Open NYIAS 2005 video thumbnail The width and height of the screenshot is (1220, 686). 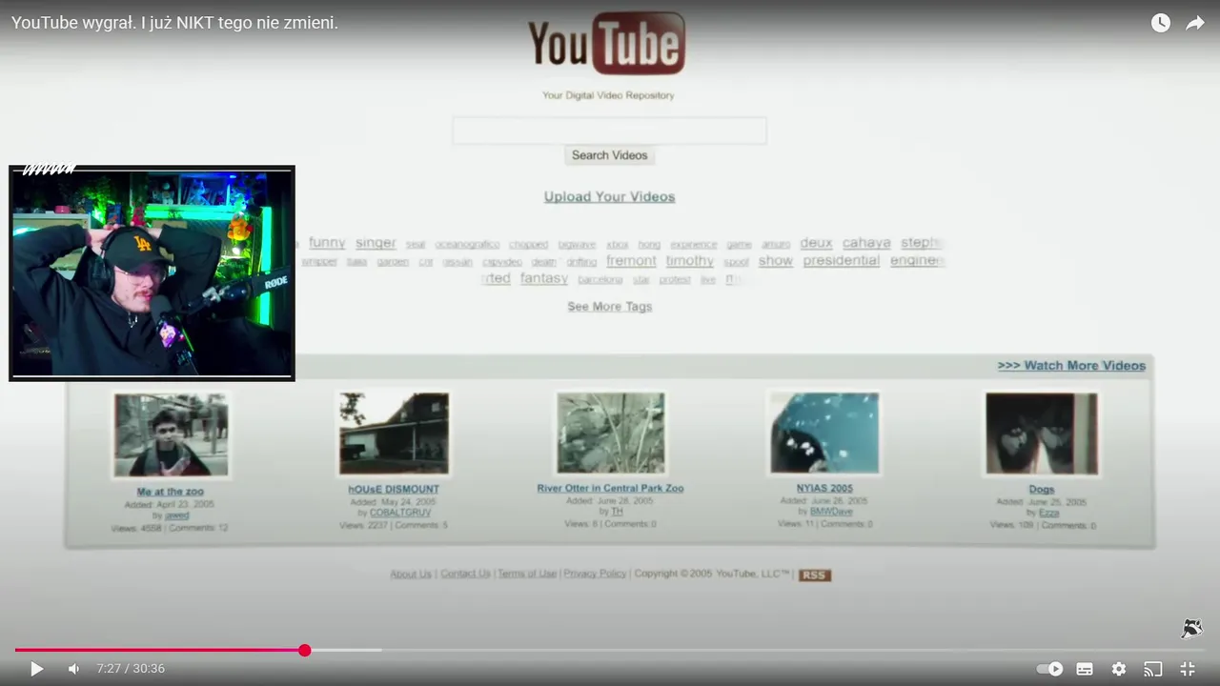(824, 433)
